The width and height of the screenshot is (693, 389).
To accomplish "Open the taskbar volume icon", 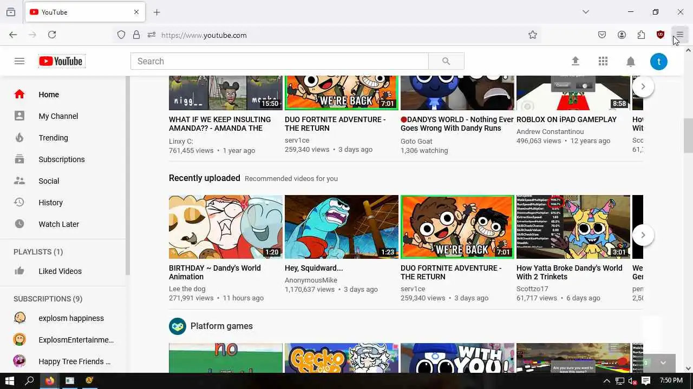I will point(632,381).
